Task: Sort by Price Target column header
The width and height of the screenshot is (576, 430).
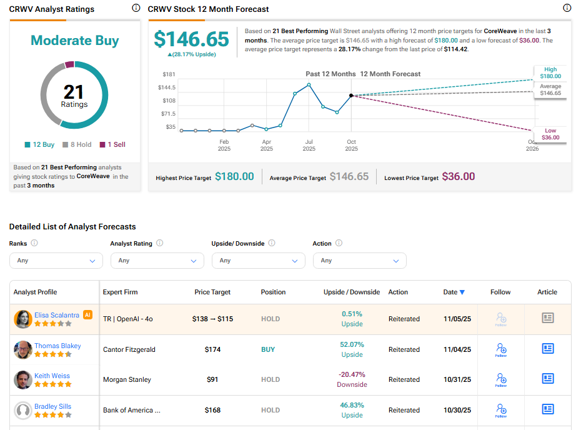Action: coord(212,292)
